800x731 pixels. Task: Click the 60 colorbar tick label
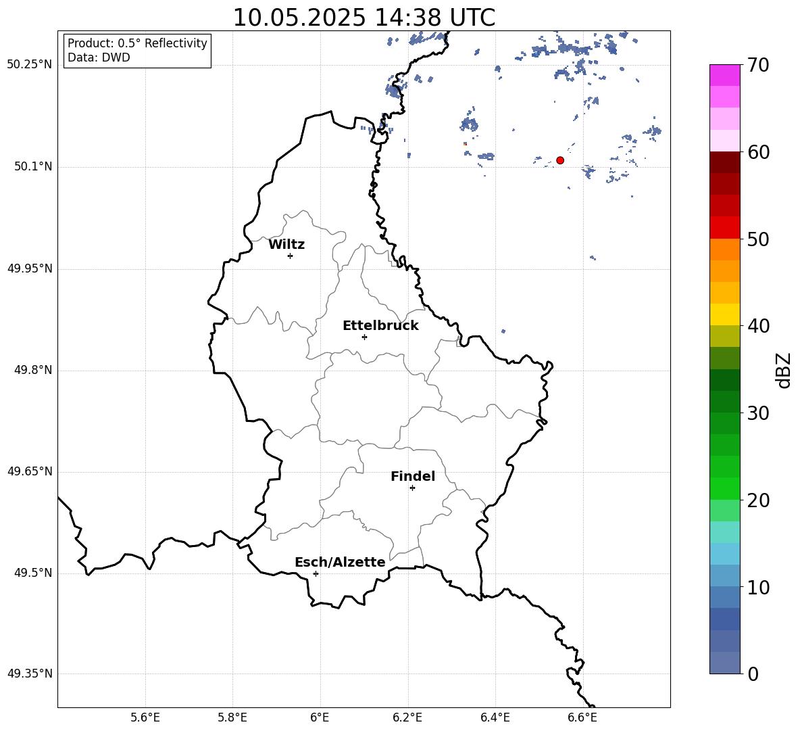click(x=758, y=152)
